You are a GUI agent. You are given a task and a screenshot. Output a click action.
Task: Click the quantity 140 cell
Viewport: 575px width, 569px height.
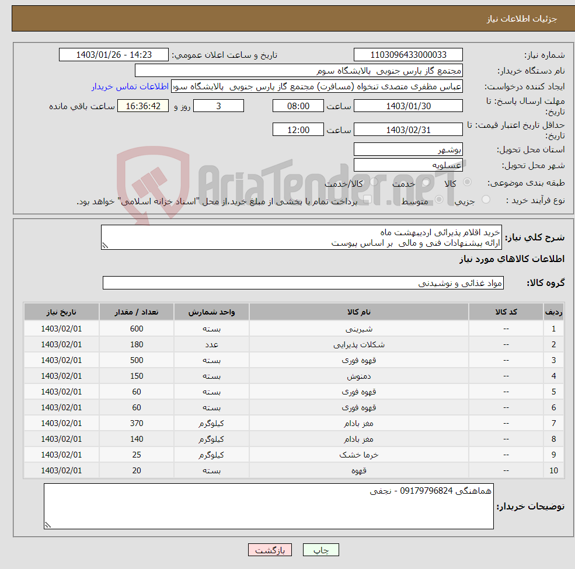[137, 439]
